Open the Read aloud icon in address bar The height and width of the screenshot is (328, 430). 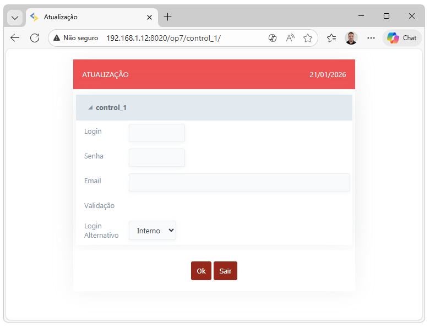[290, 38]
